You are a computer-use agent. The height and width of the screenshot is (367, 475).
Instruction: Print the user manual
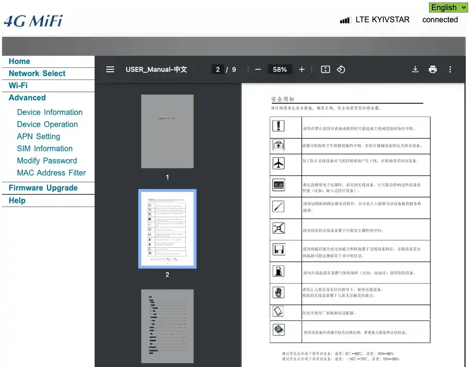pos(432,69)
